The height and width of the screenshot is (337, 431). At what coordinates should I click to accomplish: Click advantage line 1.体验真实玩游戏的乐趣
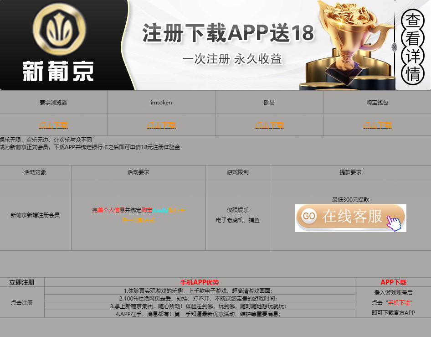(x=198, y=291)
